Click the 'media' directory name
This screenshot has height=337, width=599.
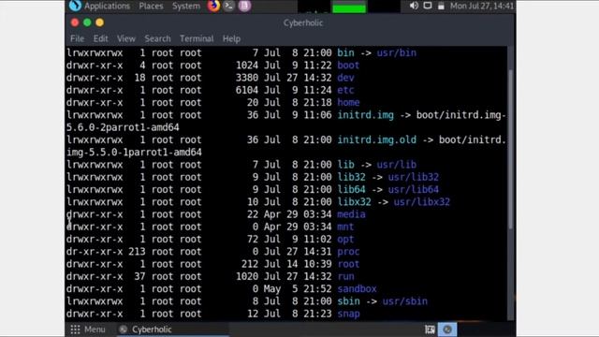point(351,214)
